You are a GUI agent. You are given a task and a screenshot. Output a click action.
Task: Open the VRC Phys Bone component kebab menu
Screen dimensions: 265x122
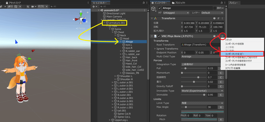(222, 36)
